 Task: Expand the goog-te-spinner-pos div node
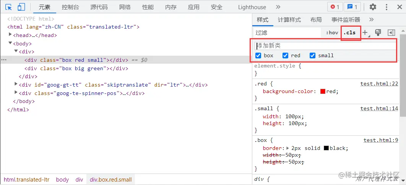coord(16,92)
